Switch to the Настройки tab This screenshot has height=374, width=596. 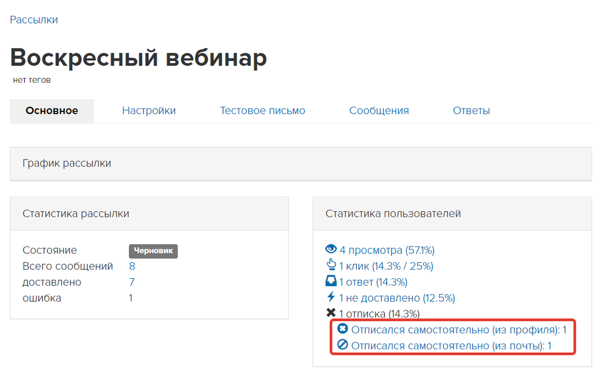pos(149,111)
